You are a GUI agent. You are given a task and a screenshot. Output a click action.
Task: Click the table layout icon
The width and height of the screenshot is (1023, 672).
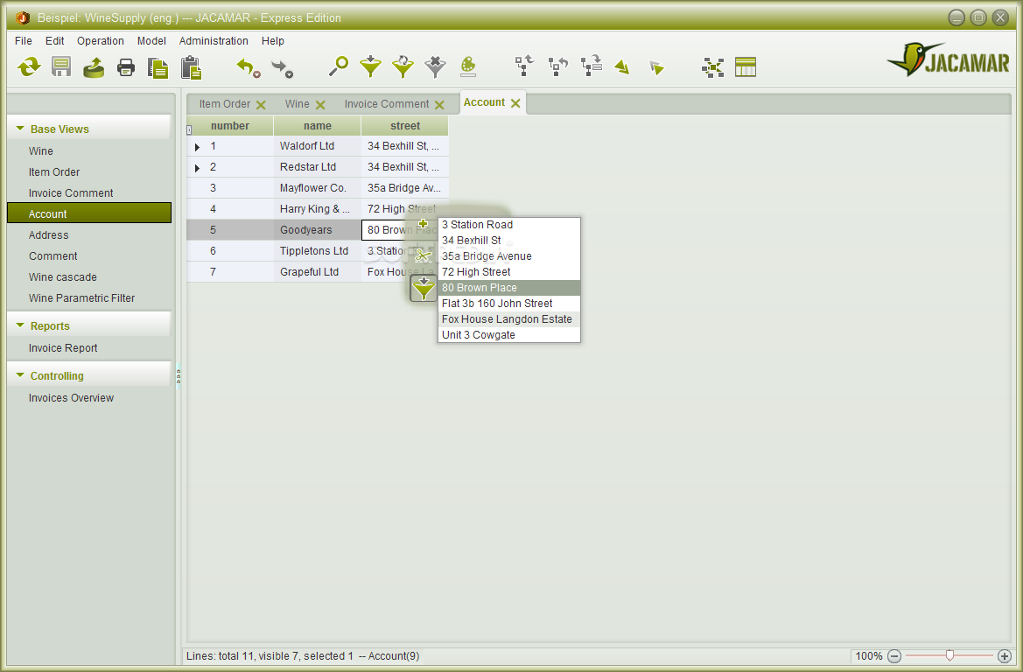pos(745,66)
